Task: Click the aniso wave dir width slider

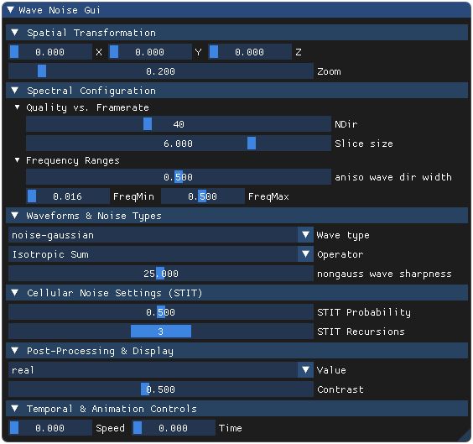Action: (179, 177)
